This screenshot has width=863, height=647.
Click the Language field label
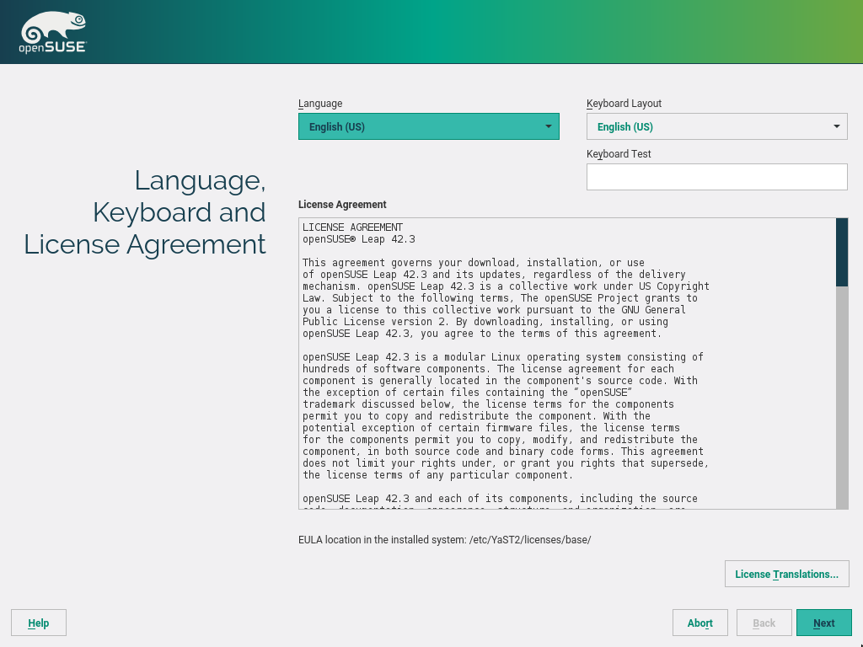tap(320, 104)
